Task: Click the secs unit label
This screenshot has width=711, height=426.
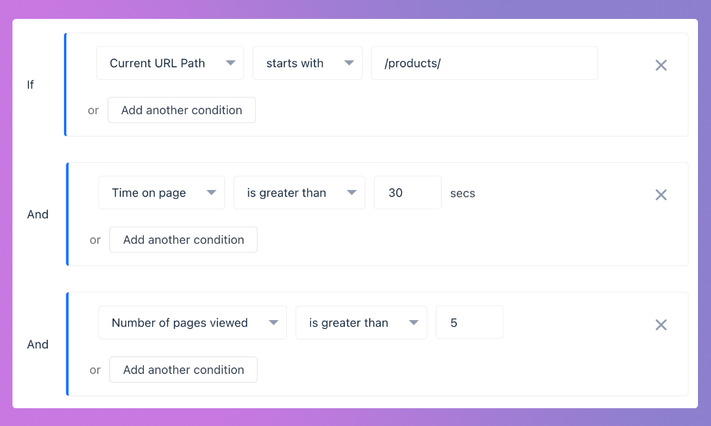Action: [x=463, y=193]
